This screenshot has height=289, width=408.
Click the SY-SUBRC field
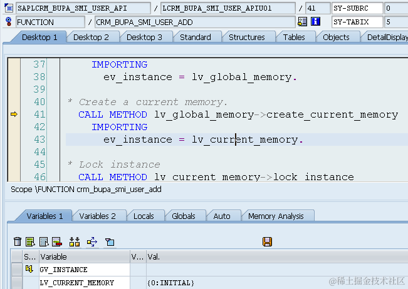click(x=357, y=8)
